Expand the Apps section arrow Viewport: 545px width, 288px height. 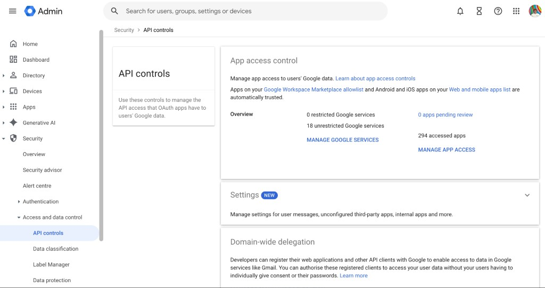(x=4, y=107)
